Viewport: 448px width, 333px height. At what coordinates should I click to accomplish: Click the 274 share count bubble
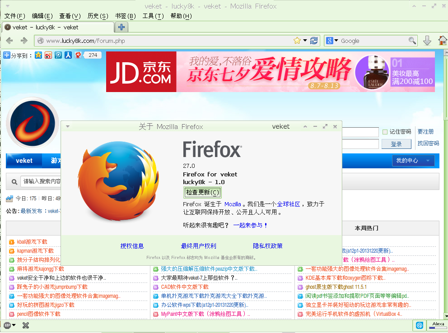click(x=92, y=55)
